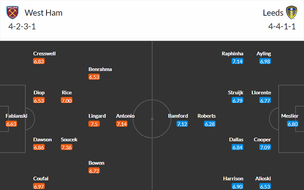Select Meslier's 6.80 rating badge
Image resolution: width=304 pixels, height=190 pixels.
[293, 124]
